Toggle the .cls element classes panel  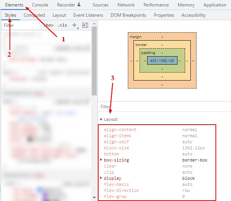[62, 25]
